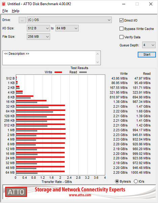This screenshot has width=158, height=203.
Task: Click the 12 MB row label
Action: (x=10, y=149)
